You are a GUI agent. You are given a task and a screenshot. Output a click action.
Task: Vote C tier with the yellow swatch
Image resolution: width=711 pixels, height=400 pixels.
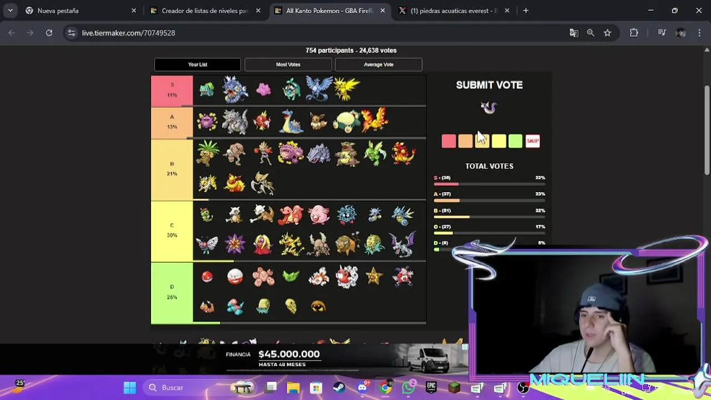click(499, 141)
